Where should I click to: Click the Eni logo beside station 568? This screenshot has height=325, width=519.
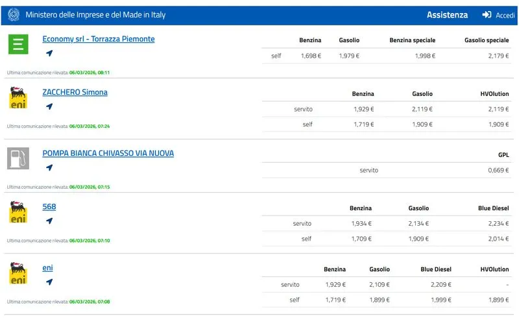[x=18, y=212]
